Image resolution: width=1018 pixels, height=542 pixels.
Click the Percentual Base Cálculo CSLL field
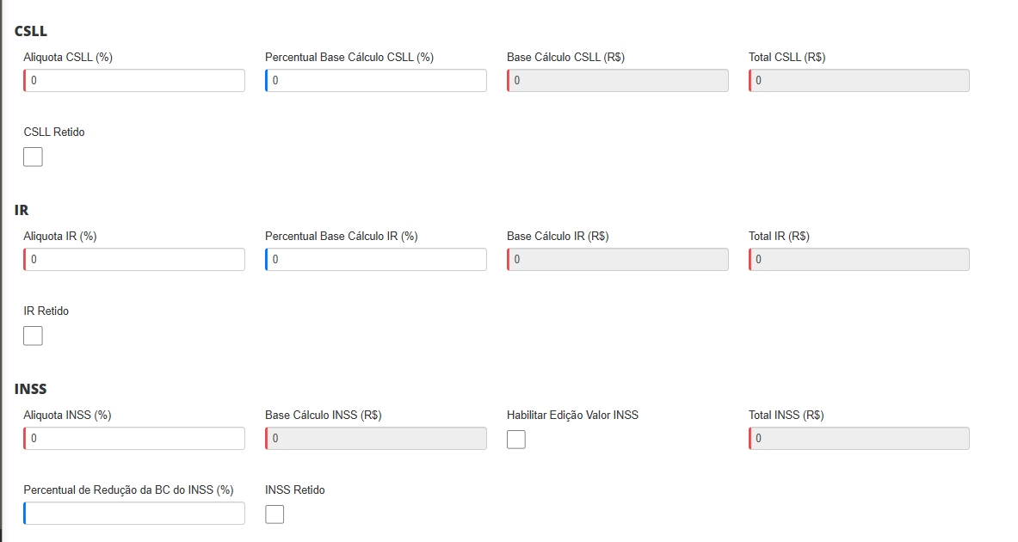(x=376, y=81)
